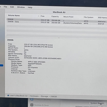Sort by Volume Name column header

(14, 15)
